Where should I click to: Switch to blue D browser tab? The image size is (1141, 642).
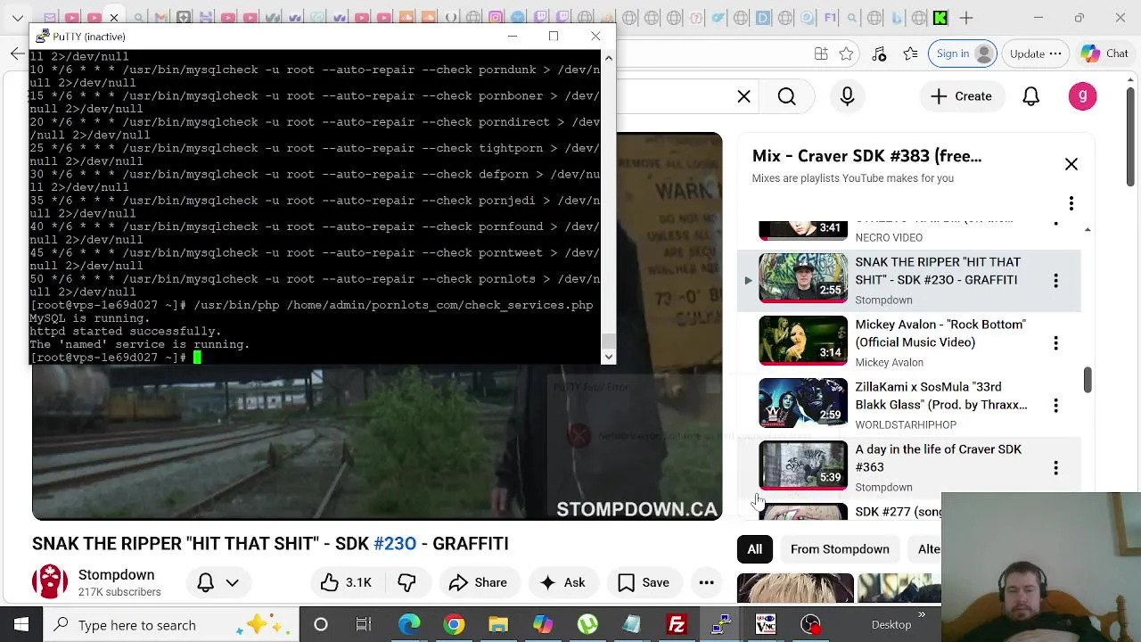coord(763,18)
